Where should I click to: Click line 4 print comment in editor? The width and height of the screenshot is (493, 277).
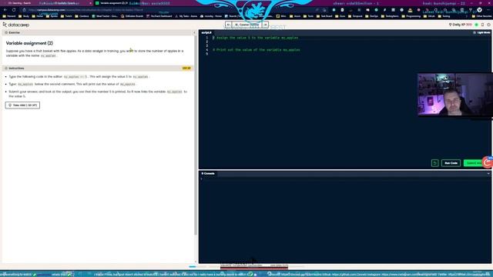(x=257, y=50)
